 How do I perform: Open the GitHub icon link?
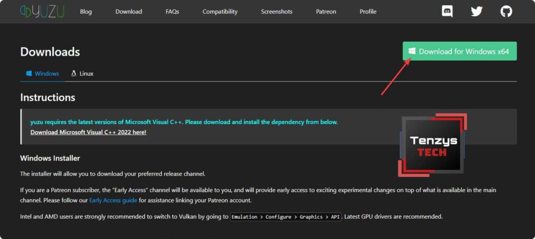point(506,11)
